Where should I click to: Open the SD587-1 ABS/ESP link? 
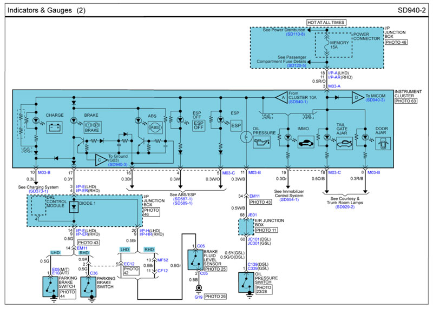click(182, 199)
